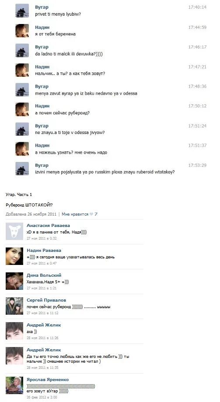Click Сергей Привалов's avatar image
The image size is (220, 402).
[x=14, y=306]
